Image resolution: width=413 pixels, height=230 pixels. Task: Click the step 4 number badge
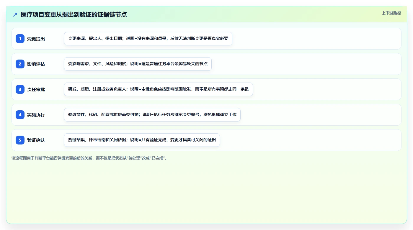(x=20, y=115)
